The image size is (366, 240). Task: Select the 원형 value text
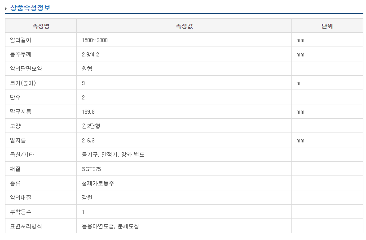[87, 69]
